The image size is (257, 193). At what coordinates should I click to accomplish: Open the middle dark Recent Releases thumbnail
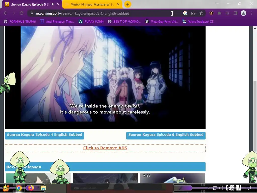(x=105, y=178)
